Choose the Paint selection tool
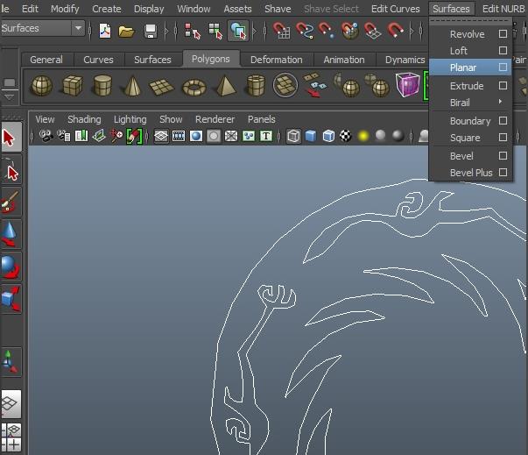Image resolution: width=528 pixels, height=455 pixels. point(11,202)
